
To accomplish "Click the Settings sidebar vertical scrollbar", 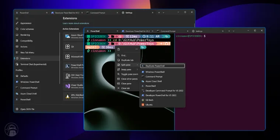I will tap(60, 58).
